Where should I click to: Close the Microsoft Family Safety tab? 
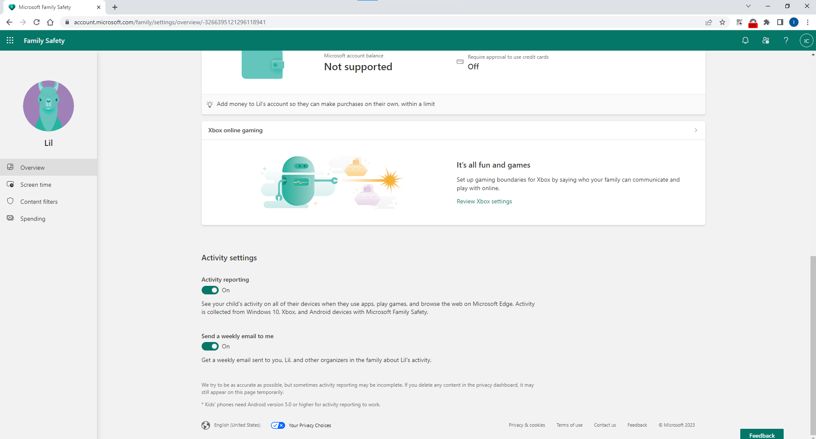tap(99, 7)
